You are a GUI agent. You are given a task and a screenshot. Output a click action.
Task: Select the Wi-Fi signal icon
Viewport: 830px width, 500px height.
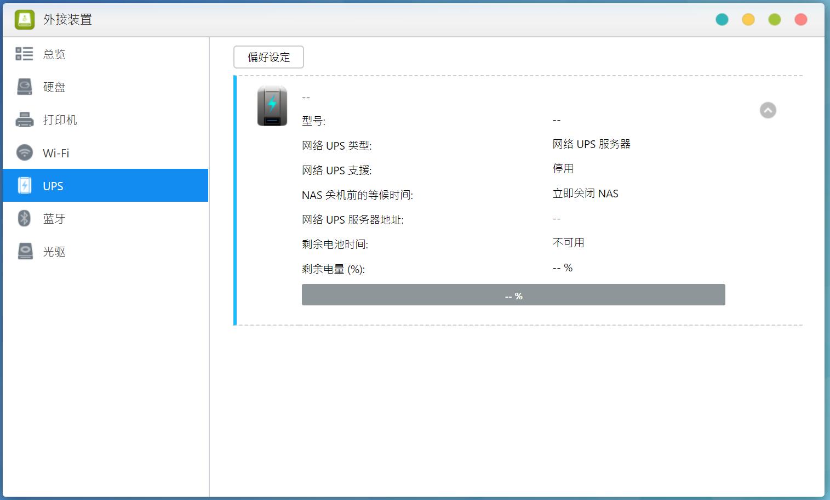(x=24, y=152)
